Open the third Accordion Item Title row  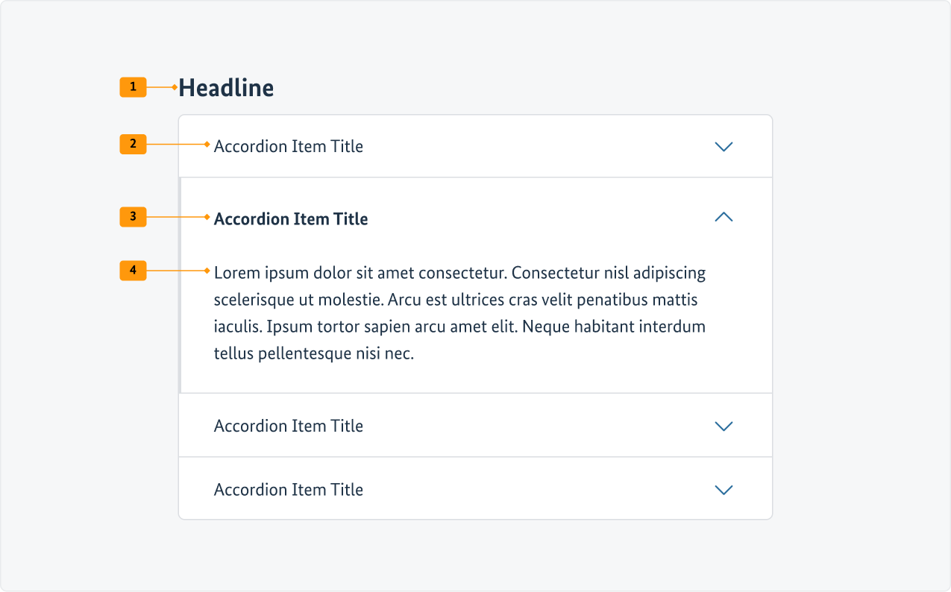[288, 426]
